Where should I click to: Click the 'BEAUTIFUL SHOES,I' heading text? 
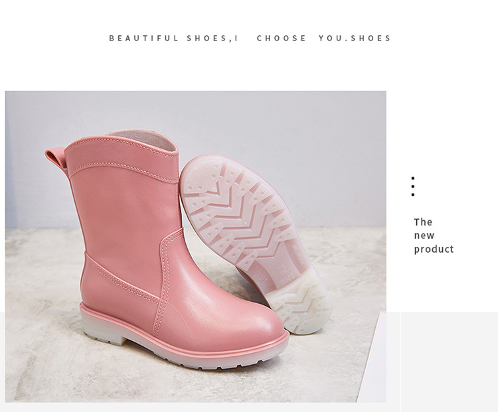[x=173, y=38]
